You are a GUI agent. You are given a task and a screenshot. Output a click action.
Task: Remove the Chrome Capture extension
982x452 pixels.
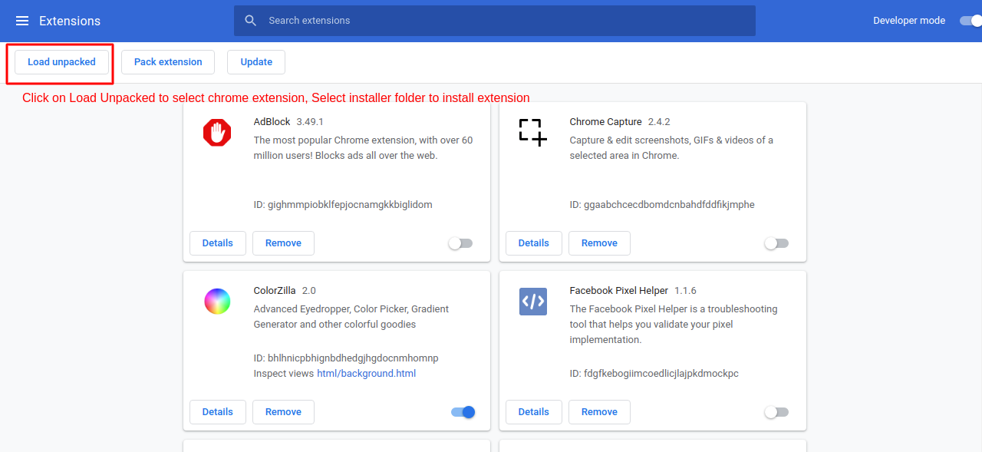[x=599, y=243]
